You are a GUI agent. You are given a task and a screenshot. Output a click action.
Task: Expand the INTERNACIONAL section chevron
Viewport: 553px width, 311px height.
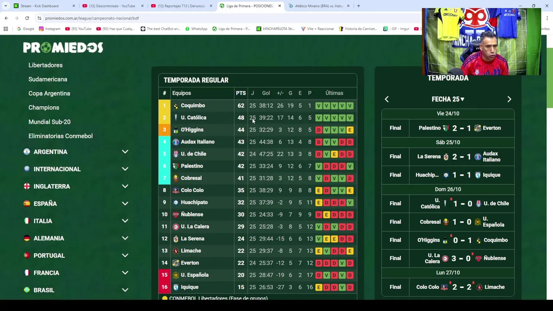point(125,169)
